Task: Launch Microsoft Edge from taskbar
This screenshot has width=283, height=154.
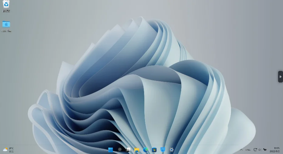Action: coord(146,150)
